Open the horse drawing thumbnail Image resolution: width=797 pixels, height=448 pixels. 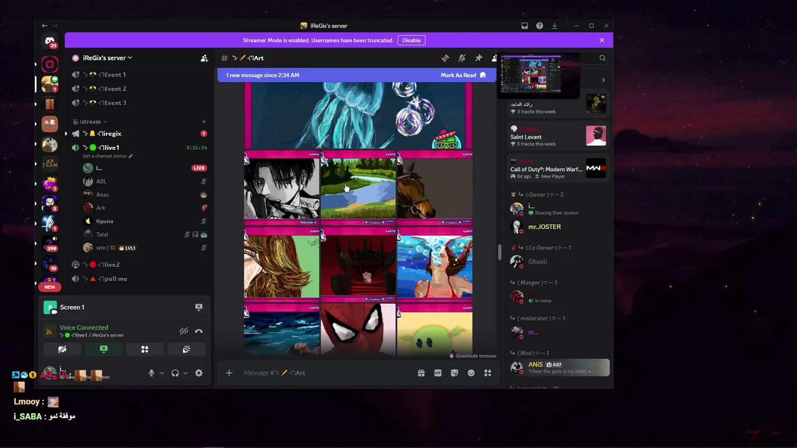(435, 188)
